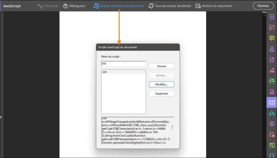277x158 pixels.
Task: Open the add page icon in sidebar
Action: [272, 60]
